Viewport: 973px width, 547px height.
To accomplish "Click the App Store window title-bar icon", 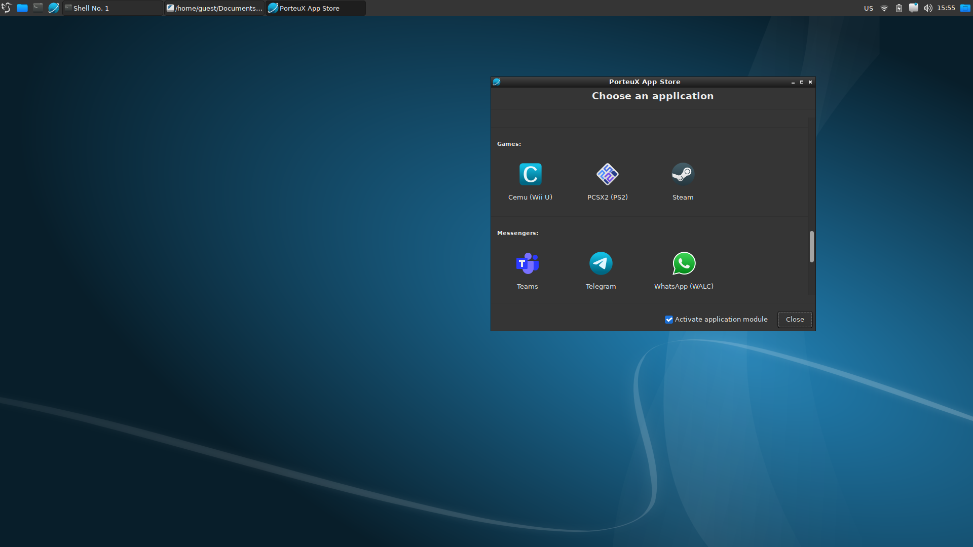I will click(497, 82).
